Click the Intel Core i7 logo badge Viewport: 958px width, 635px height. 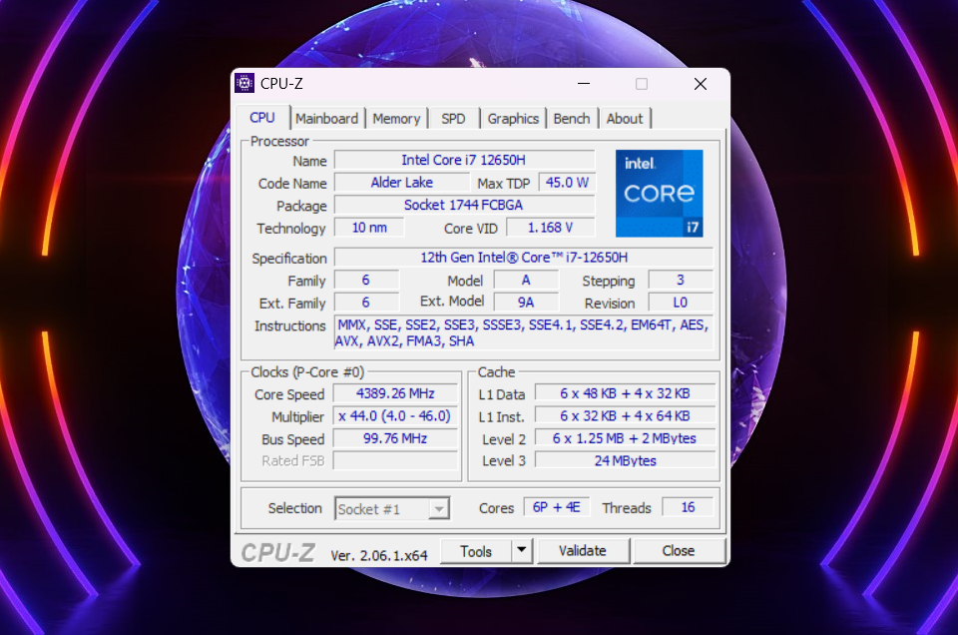click(x=660, y=193)
